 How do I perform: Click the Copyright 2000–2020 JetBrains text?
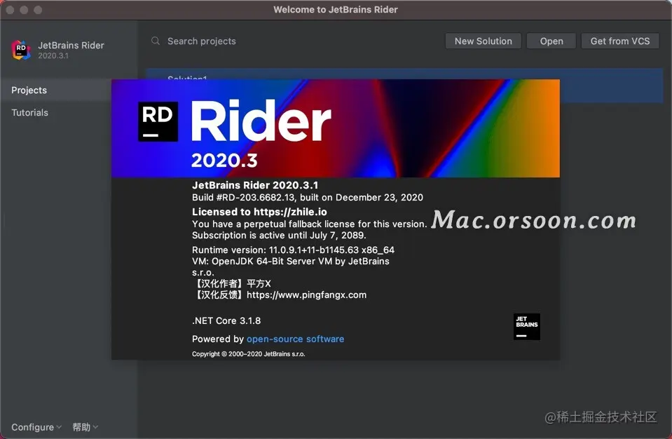pyautogui.click(x=249, y=353)
